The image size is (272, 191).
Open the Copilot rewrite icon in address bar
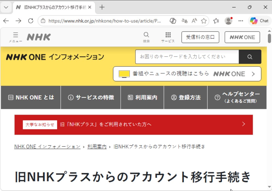(x=173, y=21)
